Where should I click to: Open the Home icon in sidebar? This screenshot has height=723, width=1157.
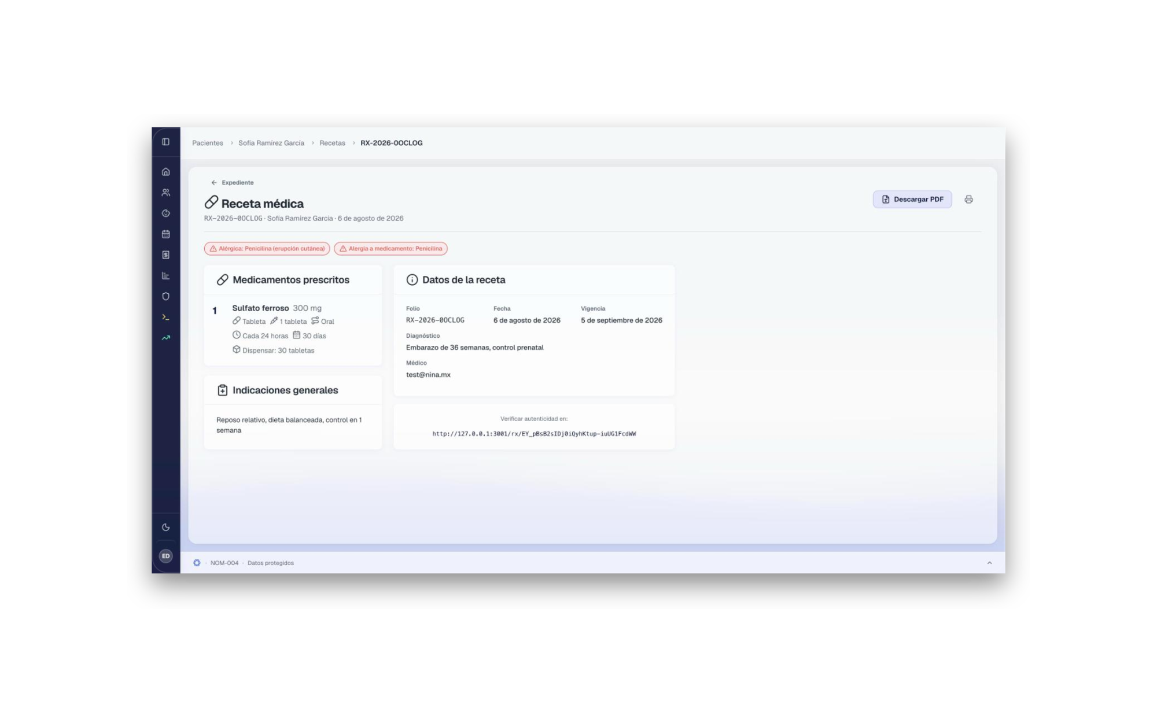pyautogui.click(x=165, y=172)
